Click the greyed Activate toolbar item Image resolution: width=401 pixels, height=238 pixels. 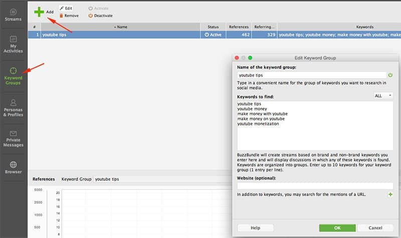point(98,8)
